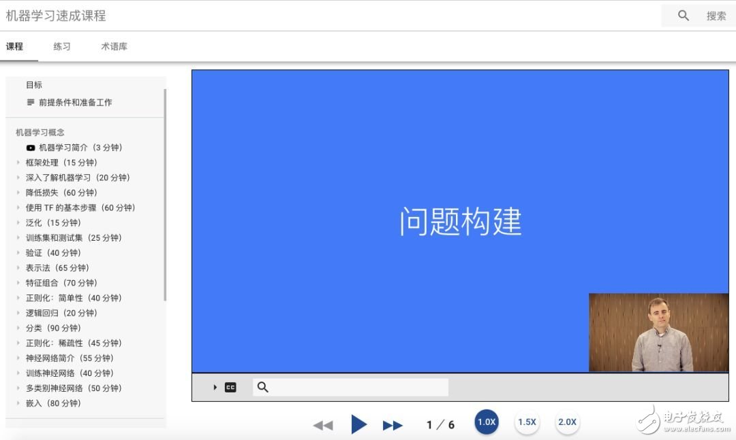Expand the 降低损失 section
The width and height of the screenshot is (736, 440).
tap(18, 192)
